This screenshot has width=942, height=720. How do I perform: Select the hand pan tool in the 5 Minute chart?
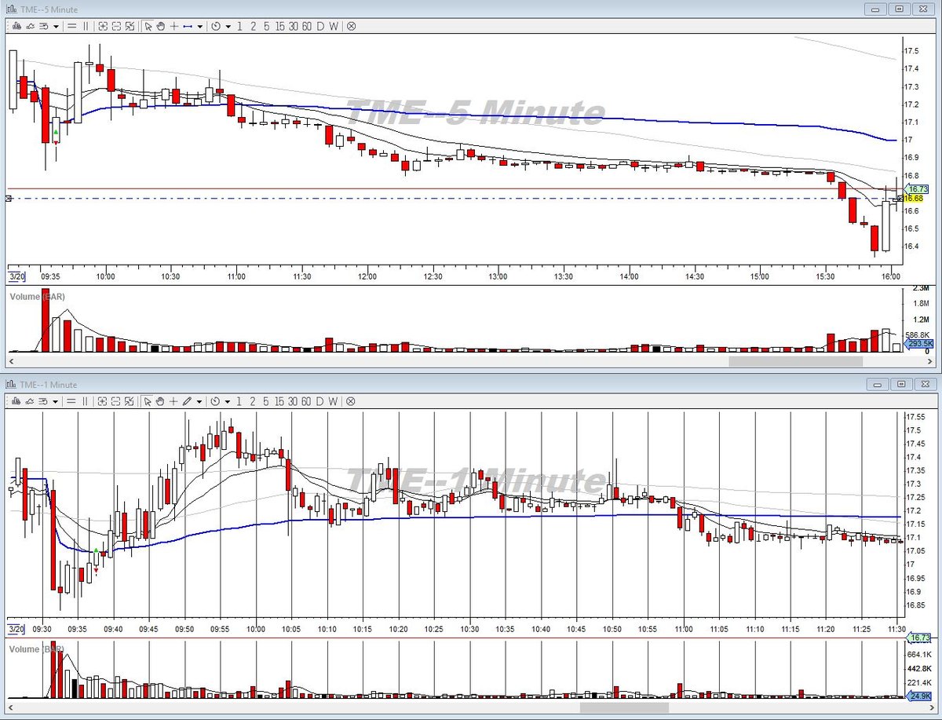(x=161, y=26)
